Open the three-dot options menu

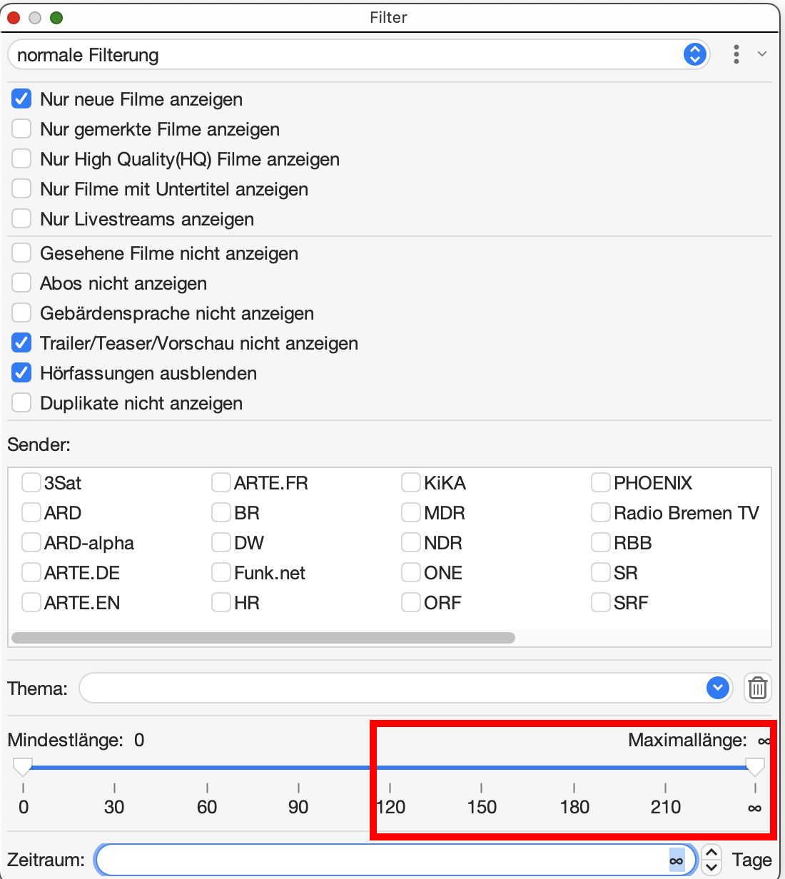point(736,55)
